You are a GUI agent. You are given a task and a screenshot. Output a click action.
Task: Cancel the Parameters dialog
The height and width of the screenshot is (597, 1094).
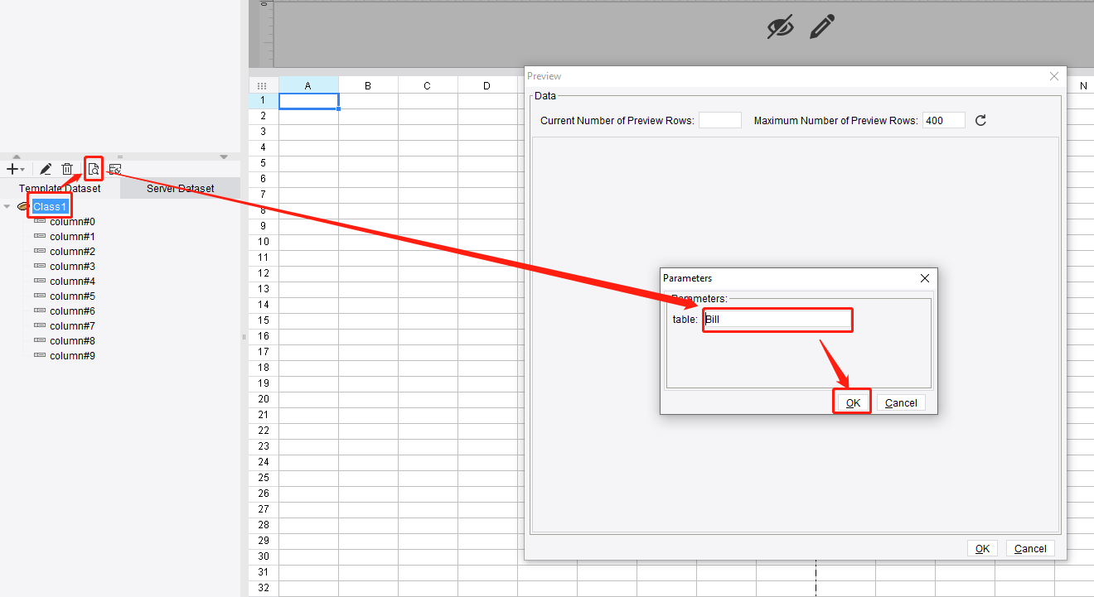click(x=901, y=402)
